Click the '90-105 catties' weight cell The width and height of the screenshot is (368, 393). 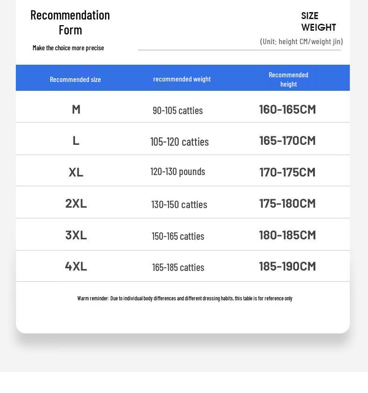point(177,110)
